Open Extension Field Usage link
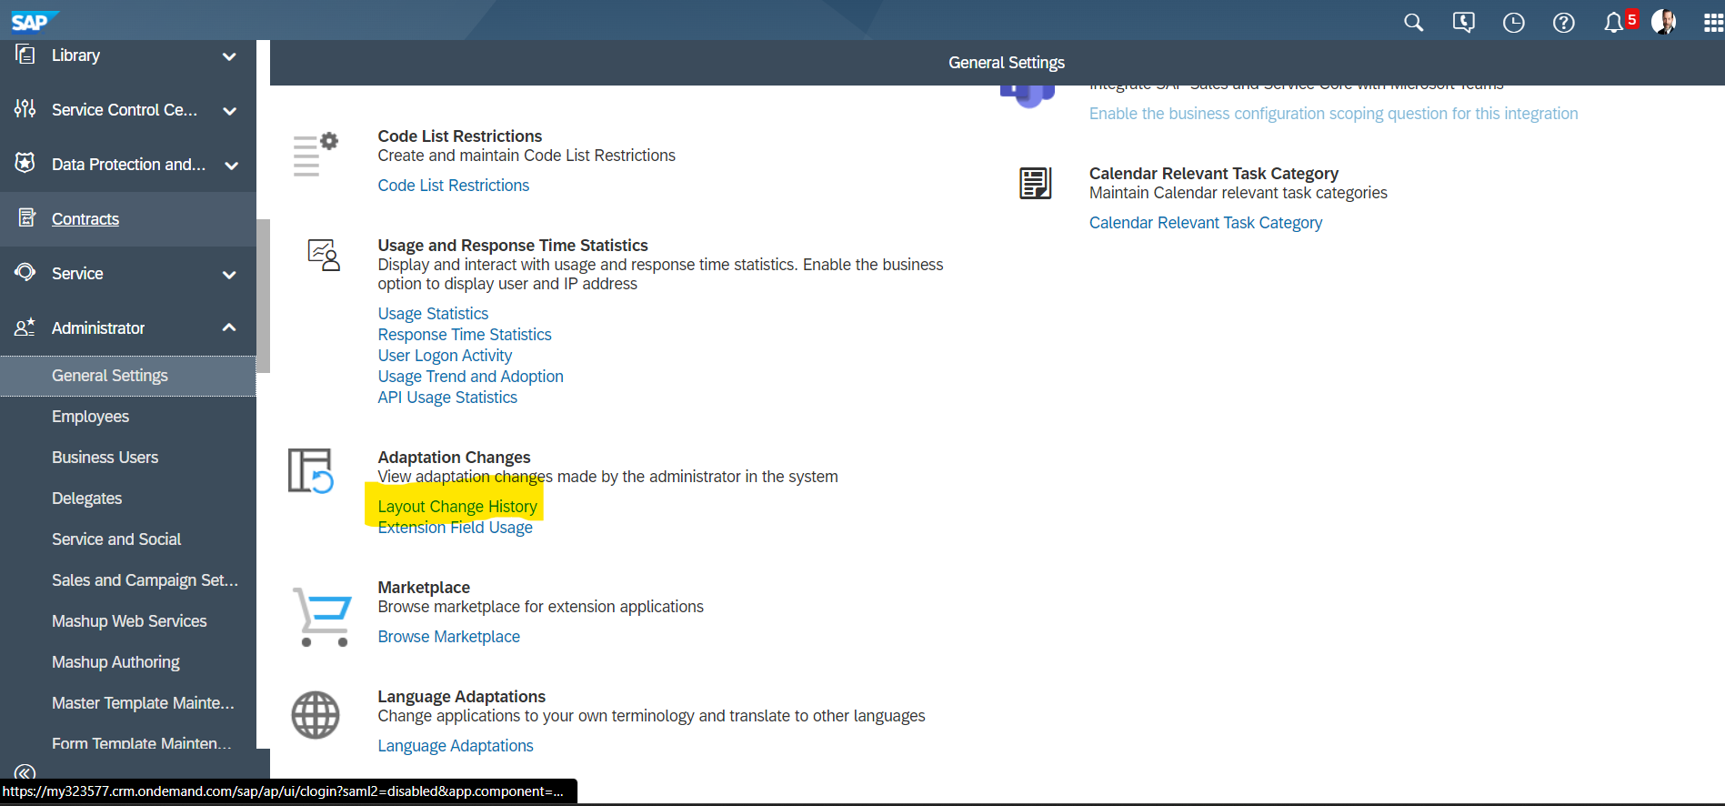The width and height of the screenshot is (1725, 806). [455, 528]
